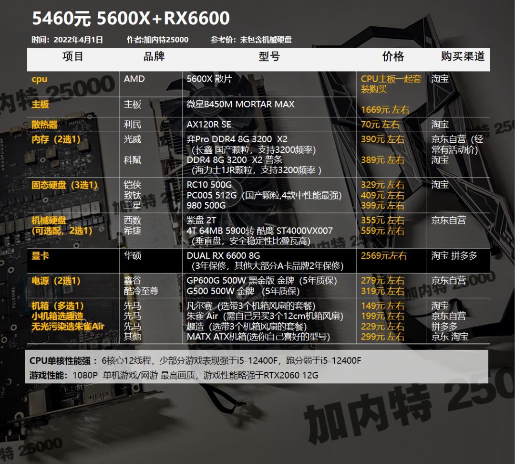Image resolution: width=515 pixels, height=464 pixels.
Task: Click the '华硕' brand cell
Action: point(133,256)
